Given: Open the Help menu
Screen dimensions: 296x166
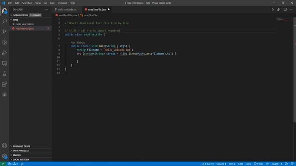Looking at the screenshot, I should point(72,3).
